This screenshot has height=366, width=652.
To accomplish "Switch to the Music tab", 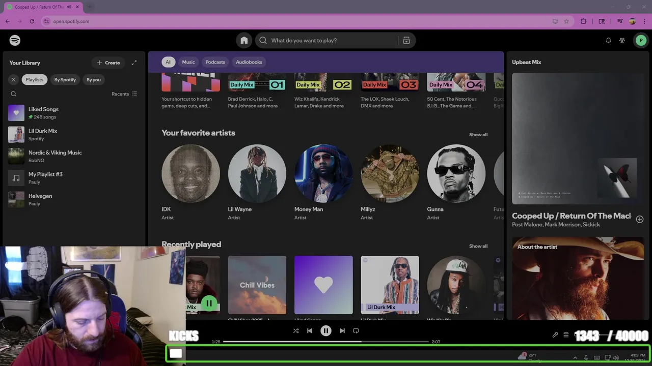I will coord(188,62).
